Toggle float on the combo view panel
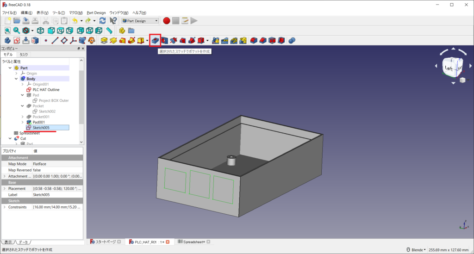 79,48
